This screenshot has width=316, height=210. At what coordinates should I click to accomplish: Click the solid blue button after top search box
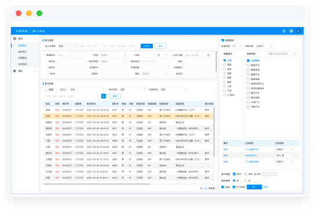(147, 46)
